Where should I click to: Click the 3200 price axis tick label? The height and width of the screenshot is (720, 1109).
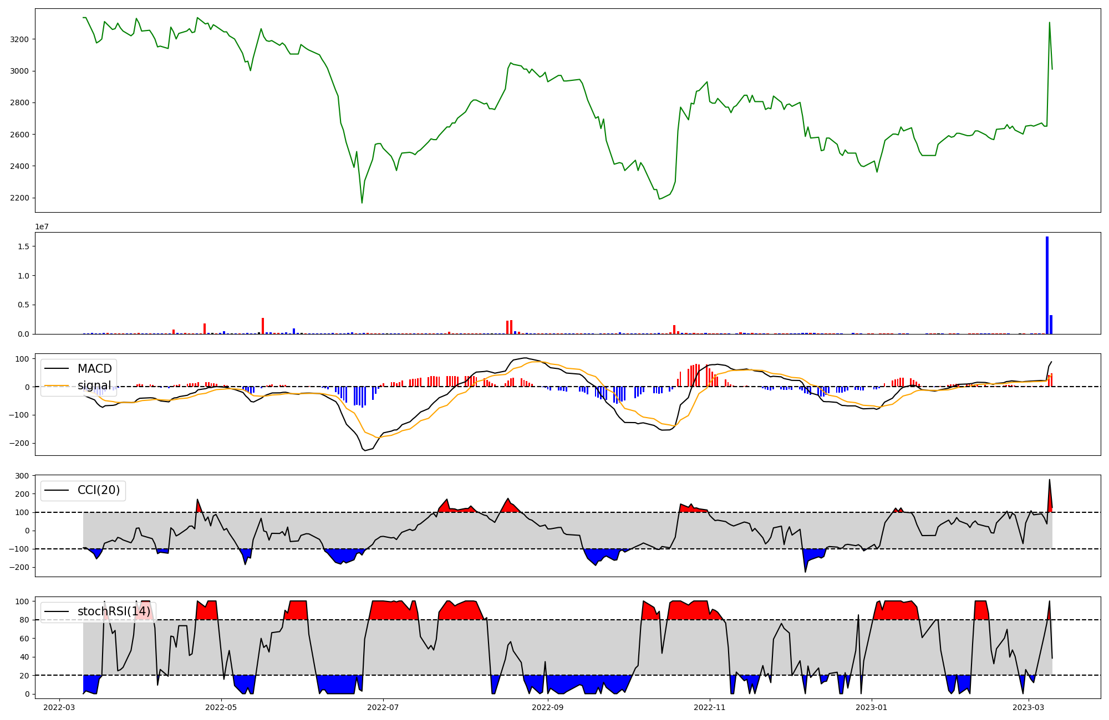19,39
